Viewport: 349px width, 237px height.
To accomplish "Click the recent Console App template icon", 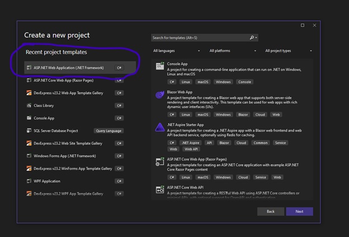I will [29, 118].
